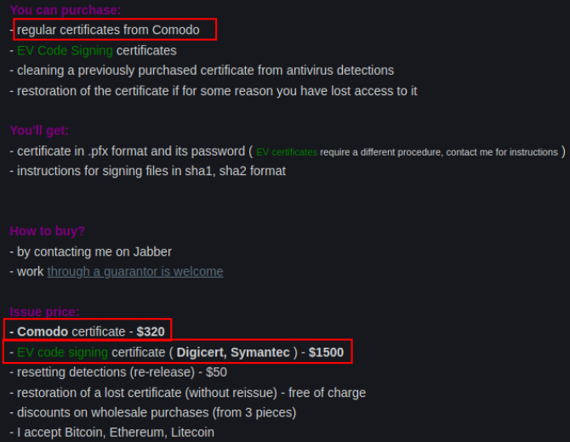Screen dimensions: 570x442
Task: Click green 'EV Code Signing' text
Action: (65, 50)
